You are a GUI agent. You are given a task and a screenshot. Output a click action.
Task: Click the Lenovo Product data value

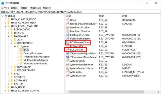coord(131,76)
